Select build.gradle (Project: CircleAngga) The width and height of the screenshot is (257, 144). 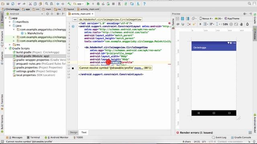pos(36,52)
